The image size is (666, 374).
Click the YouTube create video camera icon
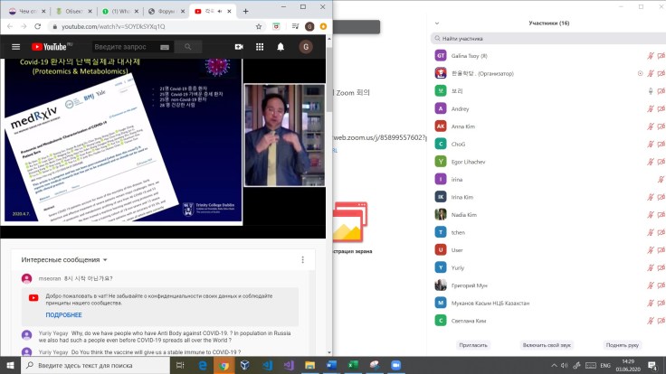pos(239,46)
